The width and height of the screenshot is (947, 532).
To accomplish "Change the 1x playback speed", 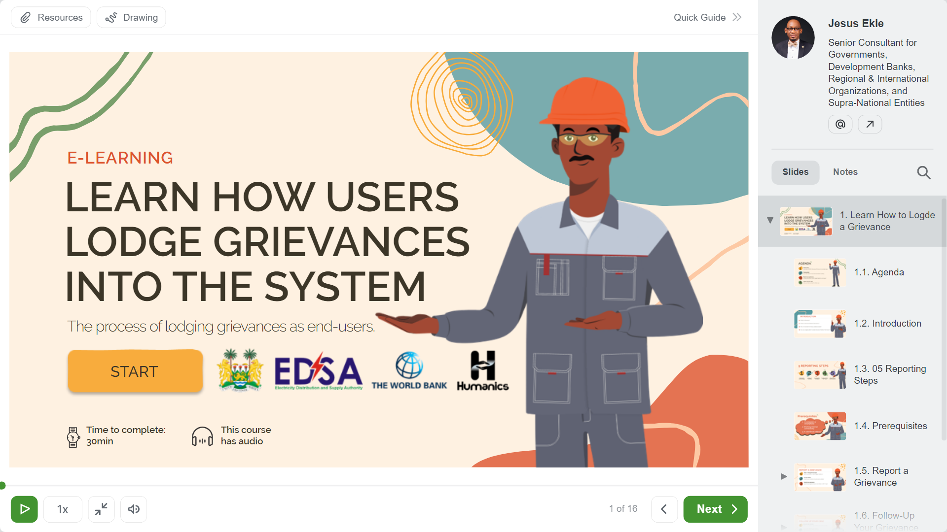I will point(63,509).
